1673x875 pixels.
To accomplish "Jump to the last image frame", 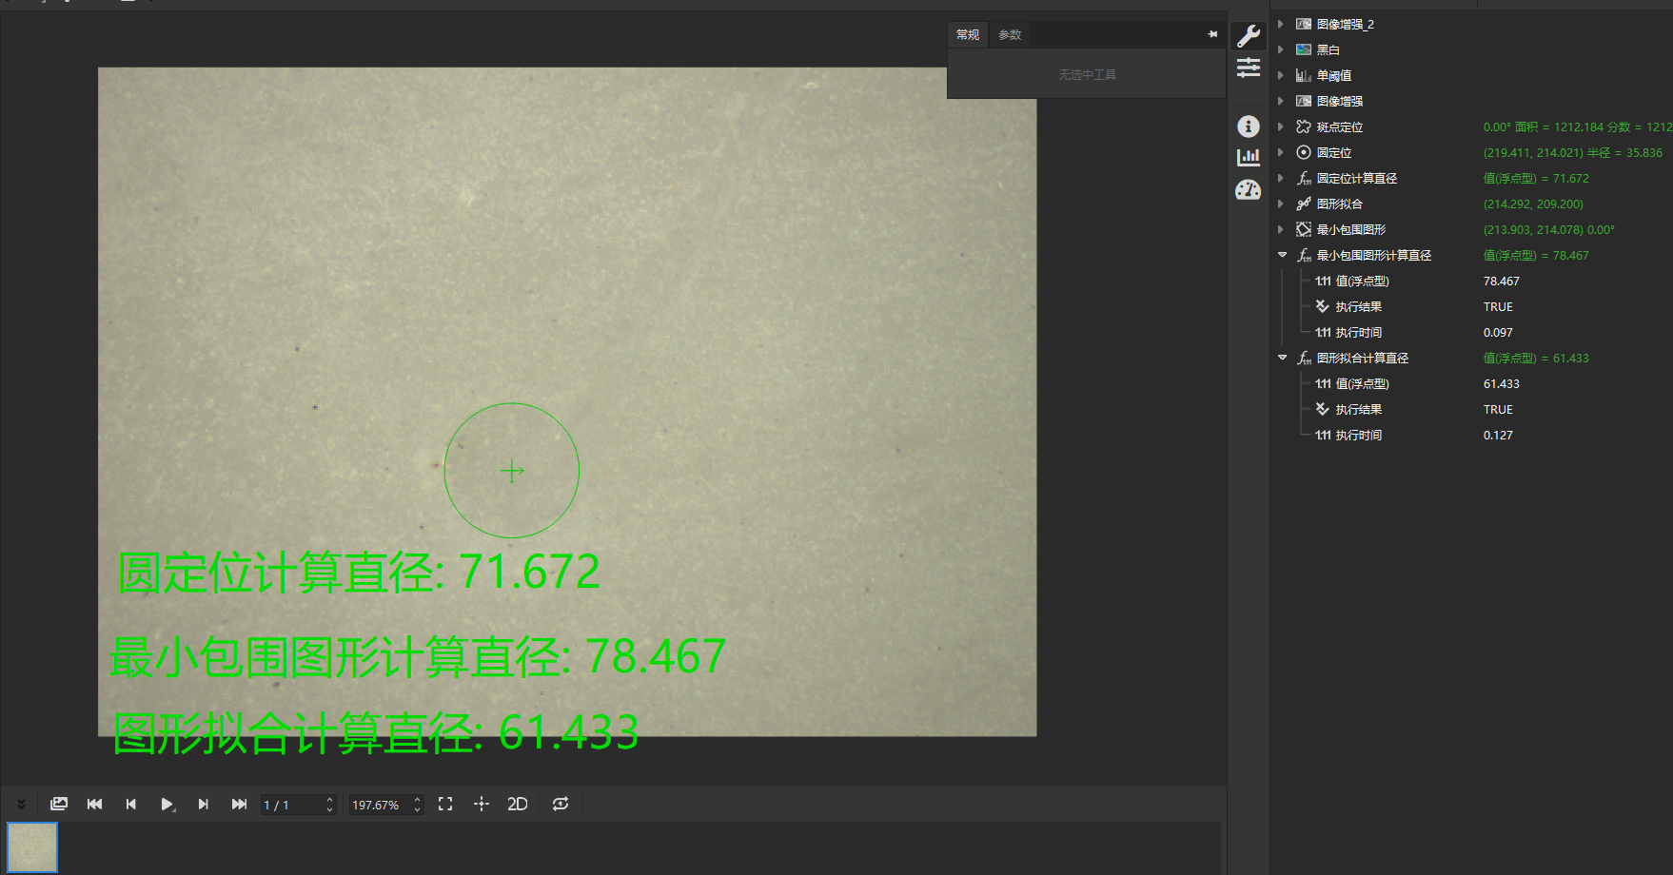I will (x=239, y=805).
